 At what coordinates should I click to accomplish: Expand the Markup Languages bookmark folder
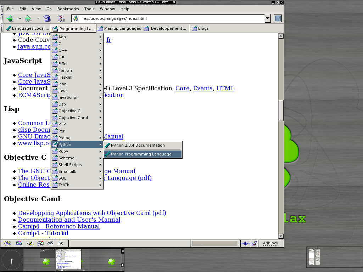(119, 28)
